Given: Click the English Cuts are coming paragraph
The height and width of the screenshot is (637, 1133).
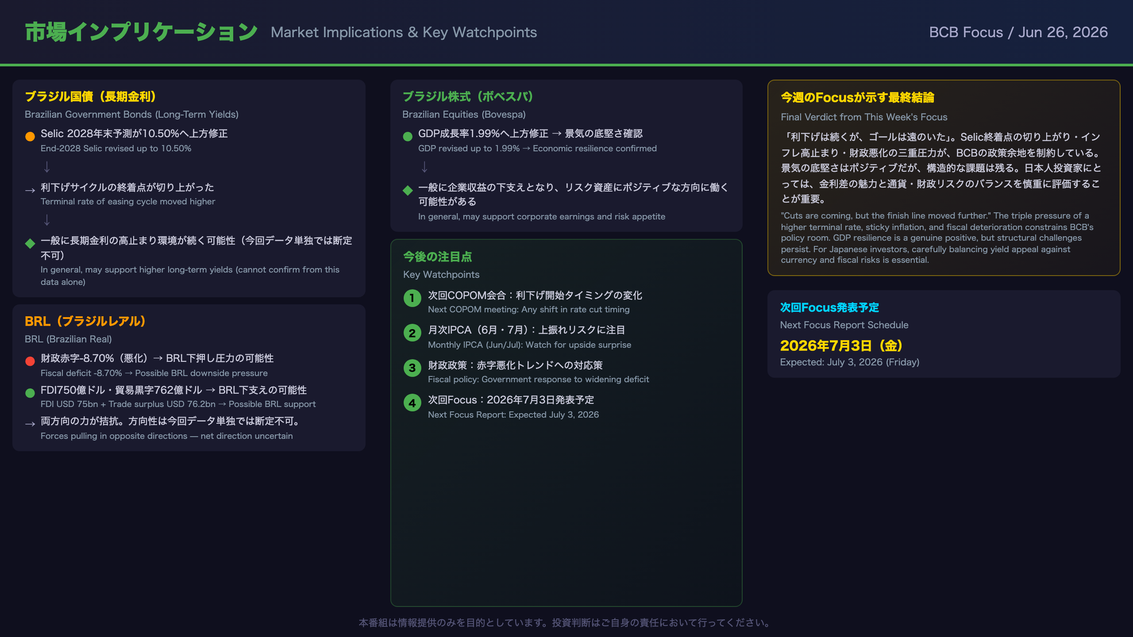Looking at the screenshot, I should tap(937, 238).
